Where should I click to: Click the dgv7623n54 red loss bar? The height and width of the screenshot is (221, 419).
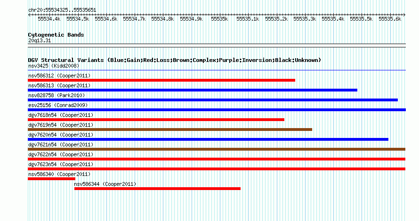[x=217, y=169]
